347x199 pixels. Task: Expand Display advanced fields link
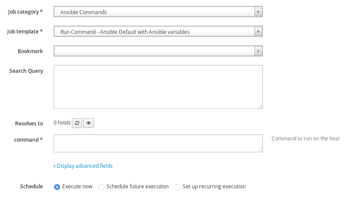tap(85, 166)
